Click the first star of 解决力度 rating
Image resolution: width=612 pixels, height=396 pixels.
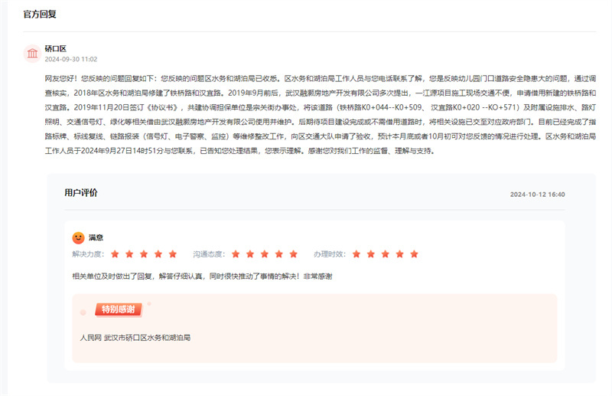click(x=116, y=254)
